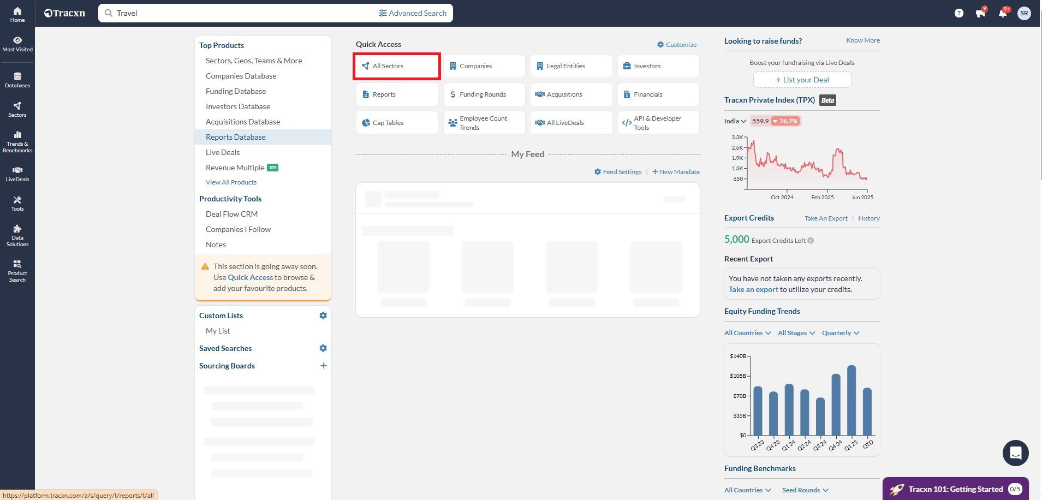The height and width of the screenshot is (500, 1042).
Task: Open the All Stages dropdown
Action: pyautogui.click(x=796, y=333)
